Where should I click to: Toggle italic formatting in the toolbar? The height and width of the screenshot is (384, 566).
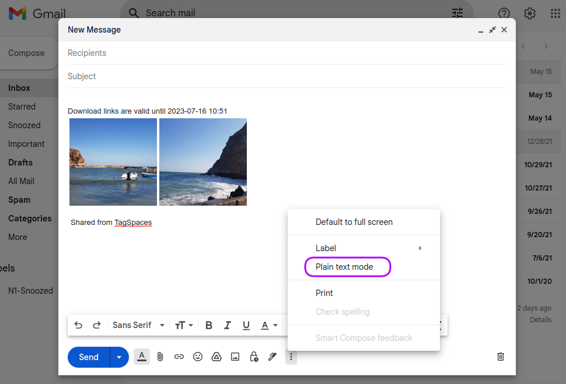click(x=227, y=325)
